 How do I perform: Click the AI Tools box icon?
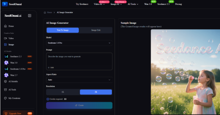click(x=5, y=89)
